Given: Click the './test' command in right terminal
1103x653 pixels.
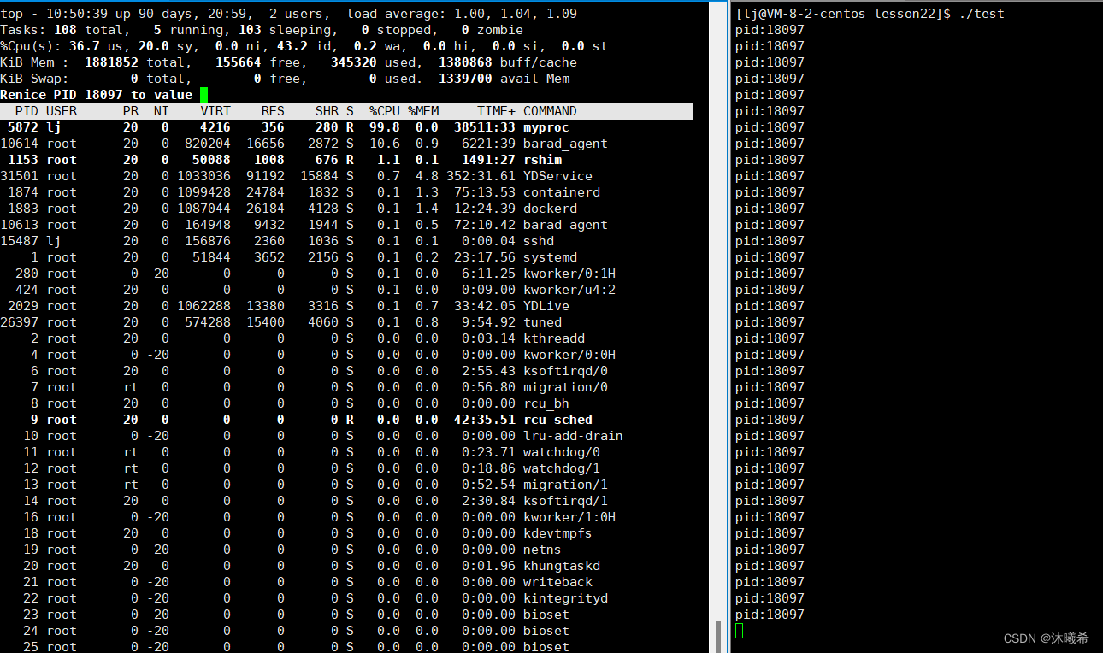Looking at the screenshot, I should coord(982,14).
